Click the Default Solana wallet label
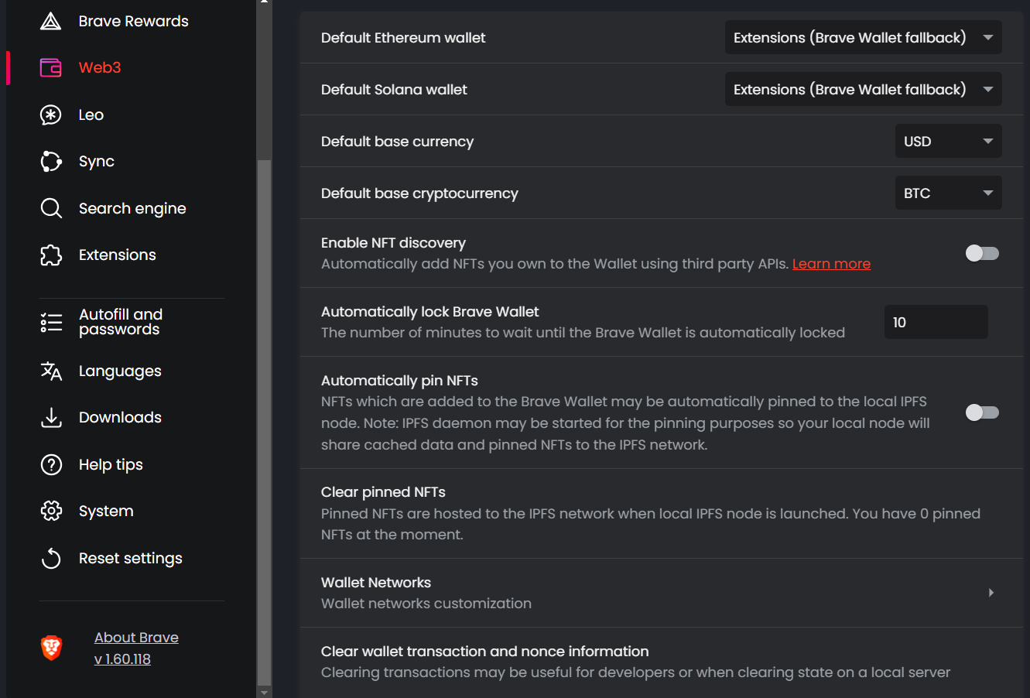Screen dimensions: 1030x698 pos(394,90)
